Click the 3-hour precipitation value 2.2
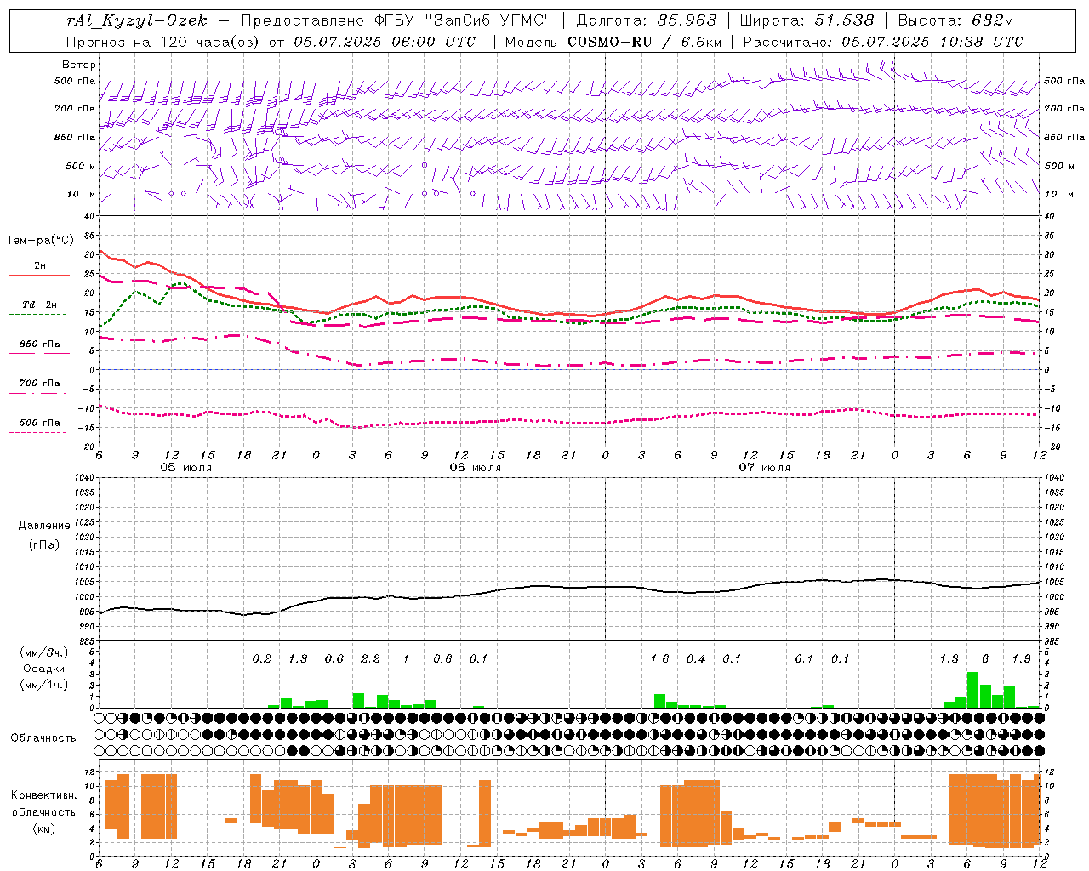Viewport: 1089px width, 871px height. pos(370,659)
